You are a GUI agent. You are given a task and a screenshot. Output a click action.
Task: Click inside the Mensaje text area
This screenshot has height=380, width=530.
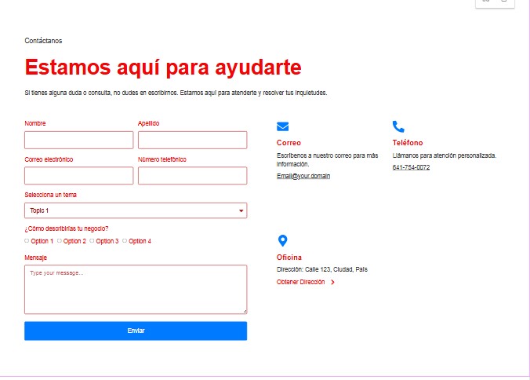click(x=136, y=289)
